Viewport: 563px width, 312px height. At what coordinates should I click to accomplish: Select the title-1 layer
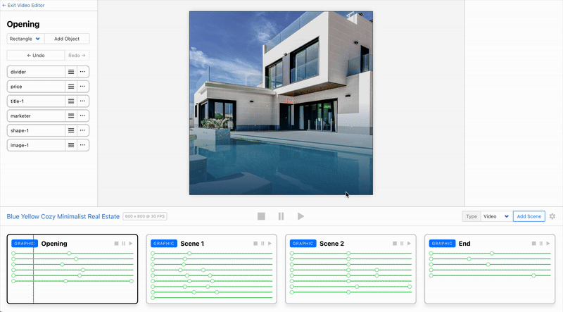pos(34,101)
